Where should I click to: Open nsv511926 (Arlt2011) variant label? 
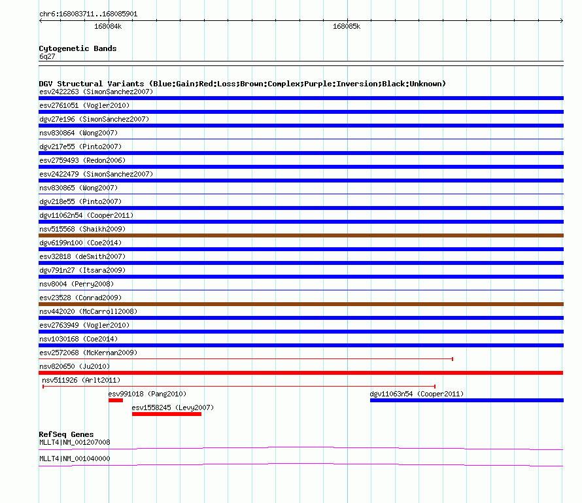pos(81,380)
